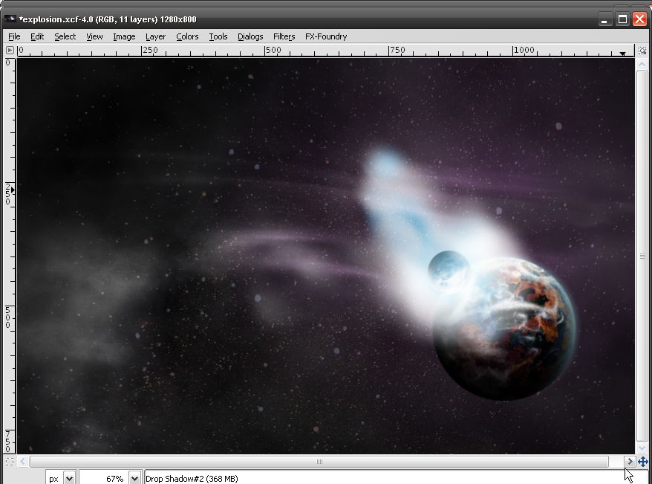This screenshot has width=652, height=484.
Task: Open the Filters menu
Action: click(x=284, y=36)
